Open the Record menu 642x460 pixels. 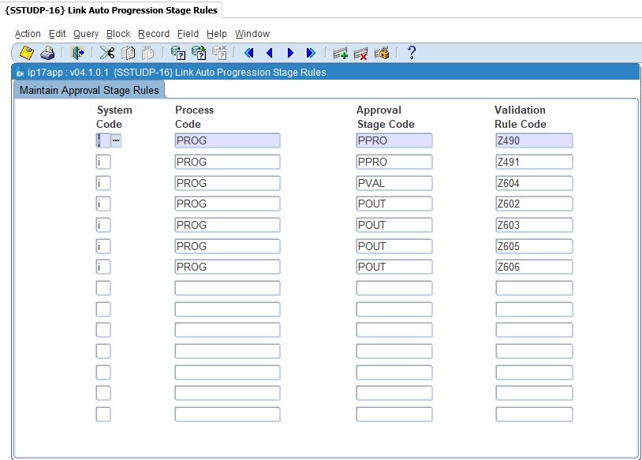point(154,34)
